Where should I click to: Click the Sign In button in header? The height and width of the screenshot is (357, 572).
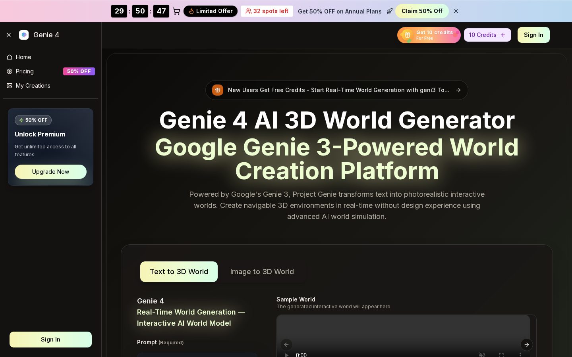[x=533, y=35]
